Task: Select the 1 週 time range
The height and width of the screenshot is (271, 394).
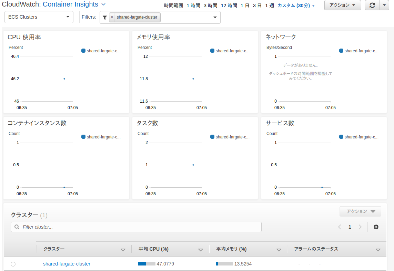Action: click(269, 6)
